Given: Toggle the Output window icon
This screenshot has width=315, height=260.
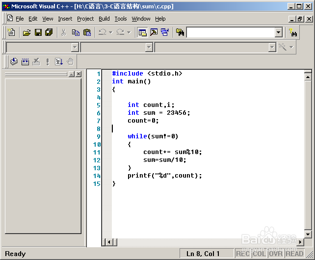Looking at the screenshot, I should point(154,32).
